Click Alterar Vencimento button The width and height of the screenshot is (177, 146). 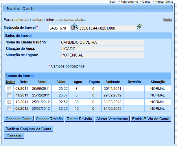click(x=112, y=119)
